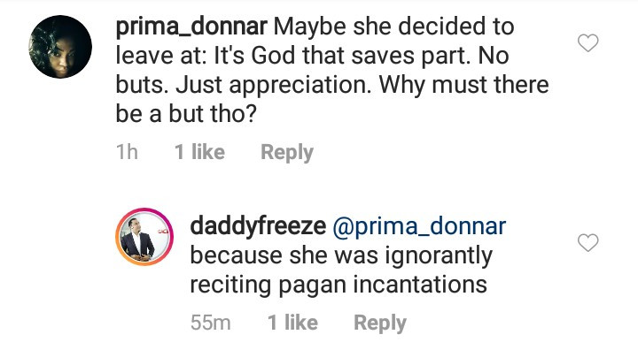Viewport: 638px width, 350px height.
Task: Reply to prima_donnar's comment
Action: [287, 153]
